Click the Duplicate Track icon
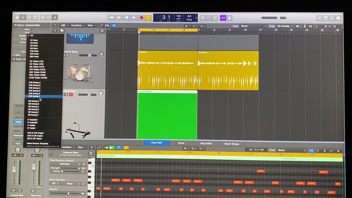This screenshot has height=198, width=352. [x=62, y=31]
